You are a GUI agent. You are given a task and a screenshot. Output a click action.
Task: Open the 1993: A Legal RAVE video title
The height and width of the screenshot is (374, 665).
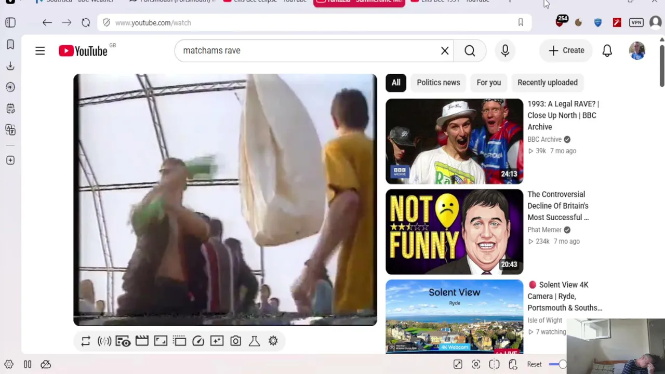(x=563, y=115)
